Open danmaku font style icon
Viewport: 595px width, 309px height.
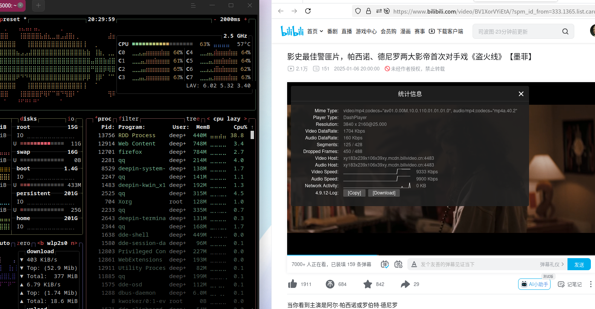coord(414,264)
